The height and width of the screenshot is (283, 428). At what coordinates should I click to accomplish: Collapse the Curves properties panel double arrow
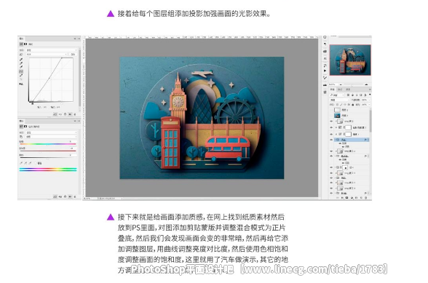pyautogui.click(x=75, y=39)
